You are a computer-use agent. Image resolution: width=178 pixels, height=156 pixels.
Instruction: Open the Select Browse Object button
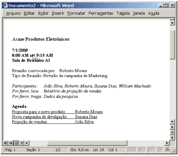pyautogui.click(x=172, y=132)
